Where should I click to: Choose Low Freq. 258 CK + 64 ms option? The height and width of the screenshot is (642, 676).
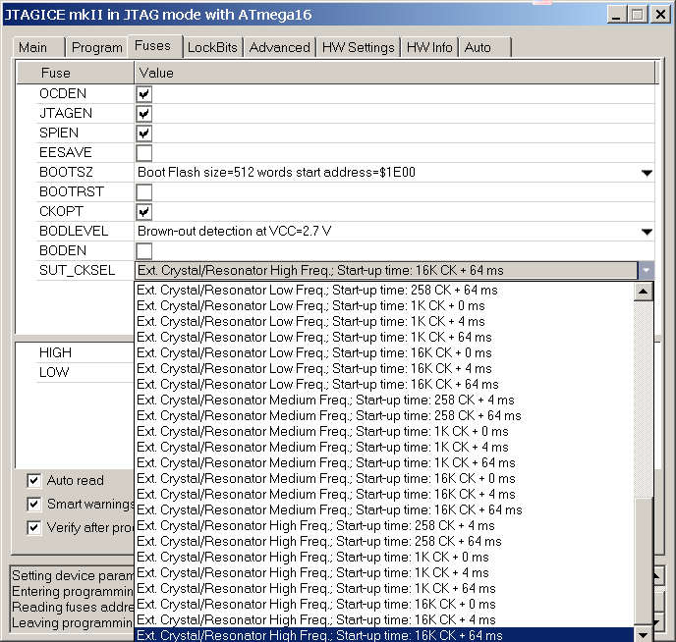click(x=317, y=291)
